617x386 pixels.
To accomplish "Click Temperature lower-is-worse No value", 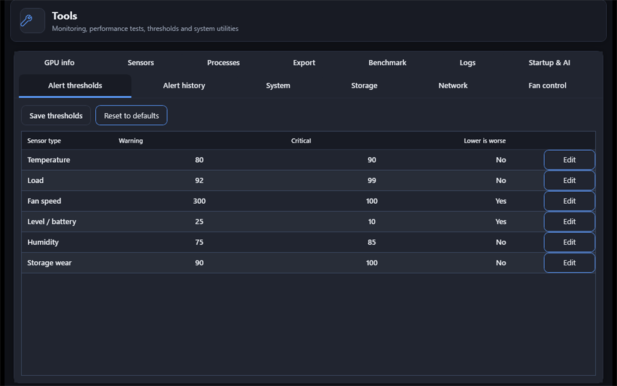I will coord(501,160).
